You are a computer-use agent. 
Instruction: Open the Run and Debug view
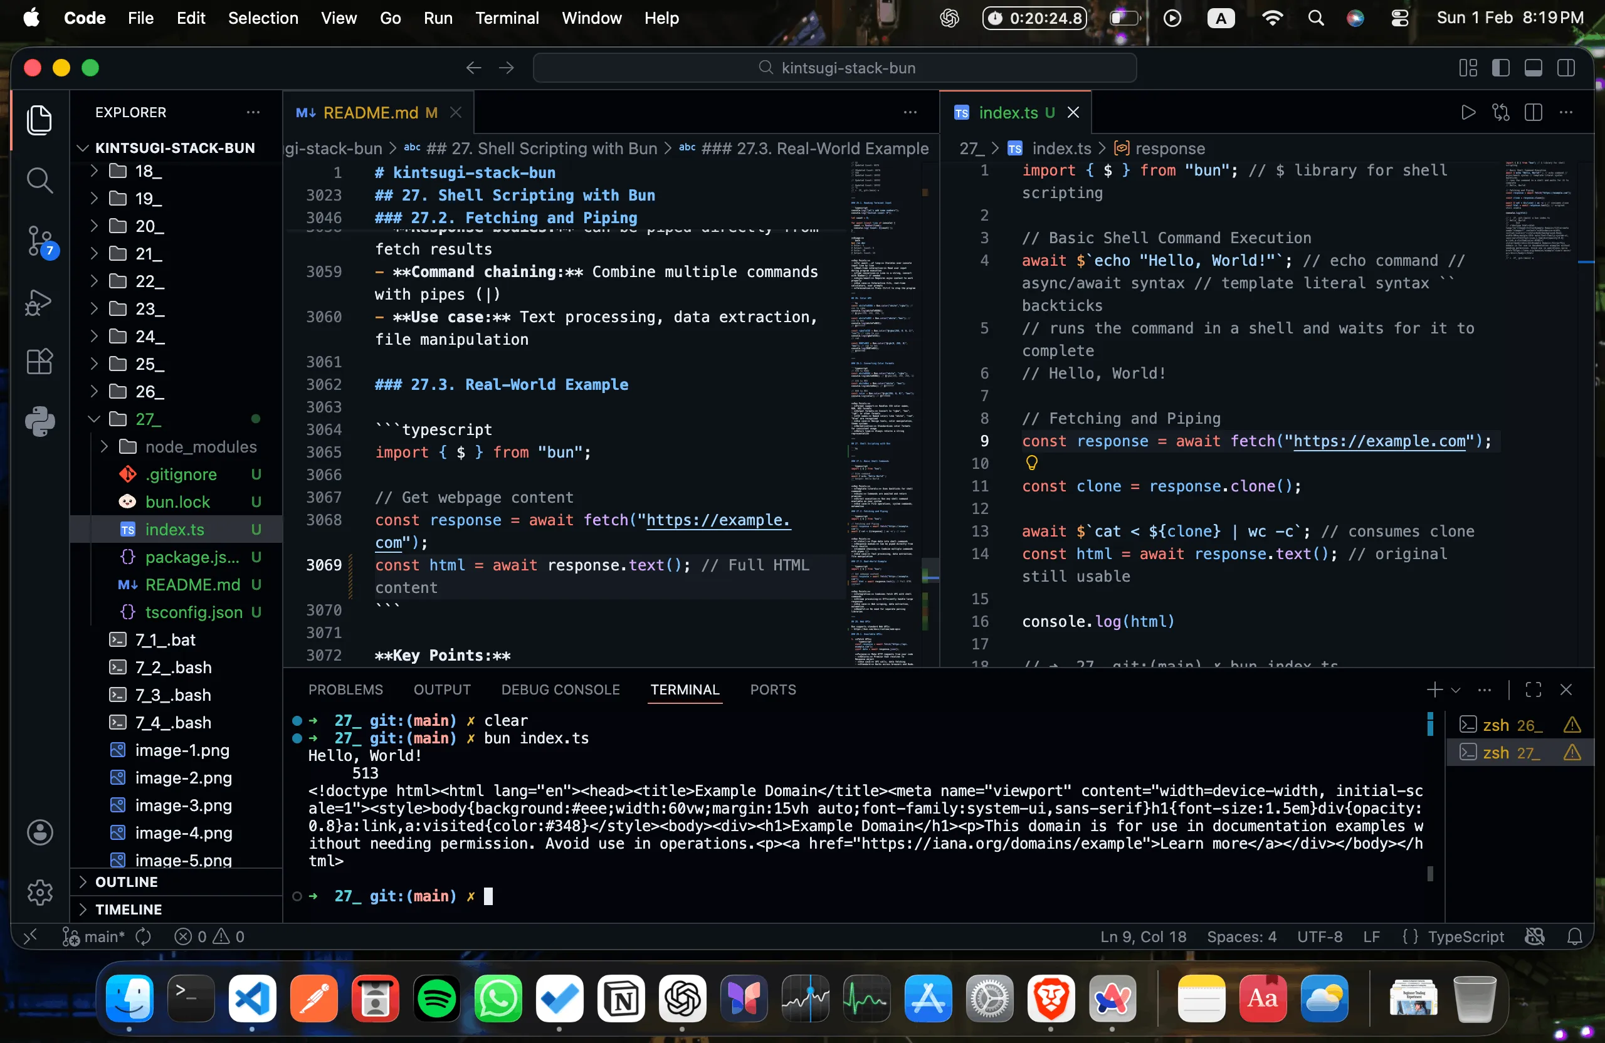pos(39,302)
